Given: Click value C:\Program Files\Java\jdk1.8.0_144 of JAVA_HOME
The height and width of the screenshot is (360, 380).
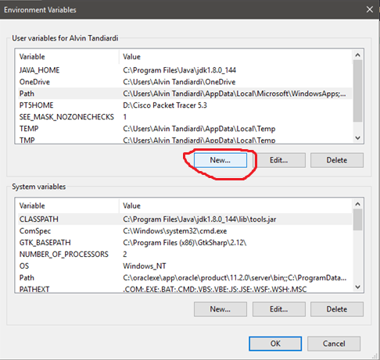Looking at the screenshot, I should pyautogui.click(x=179, y=70).
